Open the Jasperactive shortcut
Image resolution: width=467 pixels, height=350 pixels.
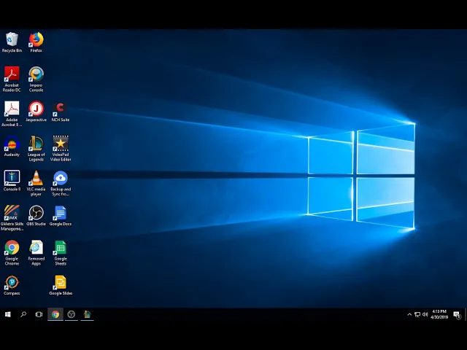(x=36, y=112)
